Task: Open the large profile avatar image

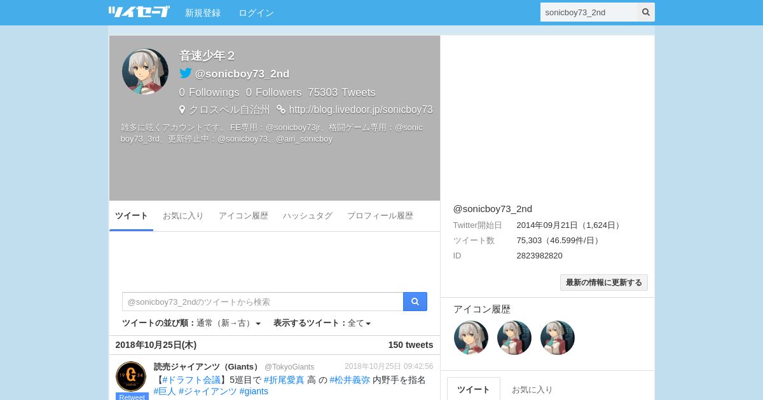Action: click(145, 72)
